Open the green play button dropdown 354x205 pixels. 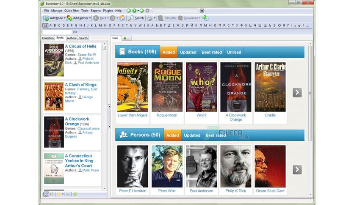point(138,11)
